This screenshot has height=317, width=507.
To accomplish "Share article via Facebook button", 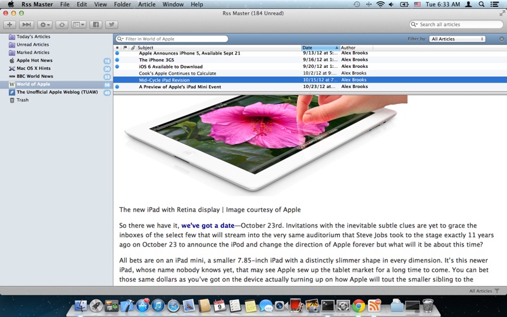I will (96, 25).
